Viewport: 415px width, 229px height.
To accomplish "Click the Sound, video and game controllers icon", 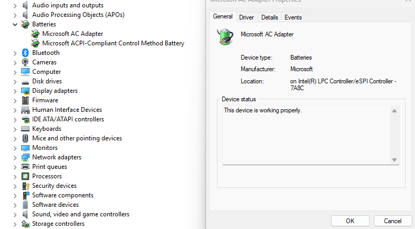I will tap(25, 214).
